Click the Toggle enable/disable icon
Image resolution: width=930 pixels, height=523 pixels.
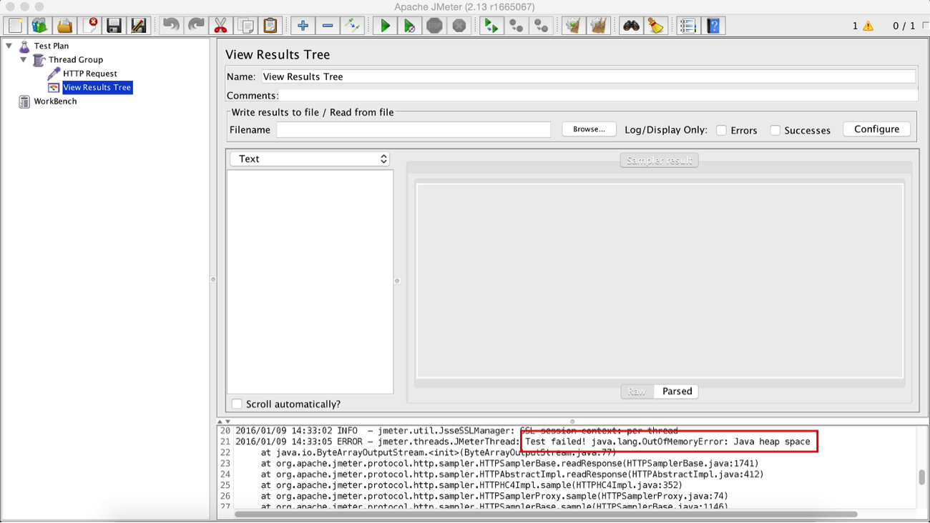click(x=352, y=26)
